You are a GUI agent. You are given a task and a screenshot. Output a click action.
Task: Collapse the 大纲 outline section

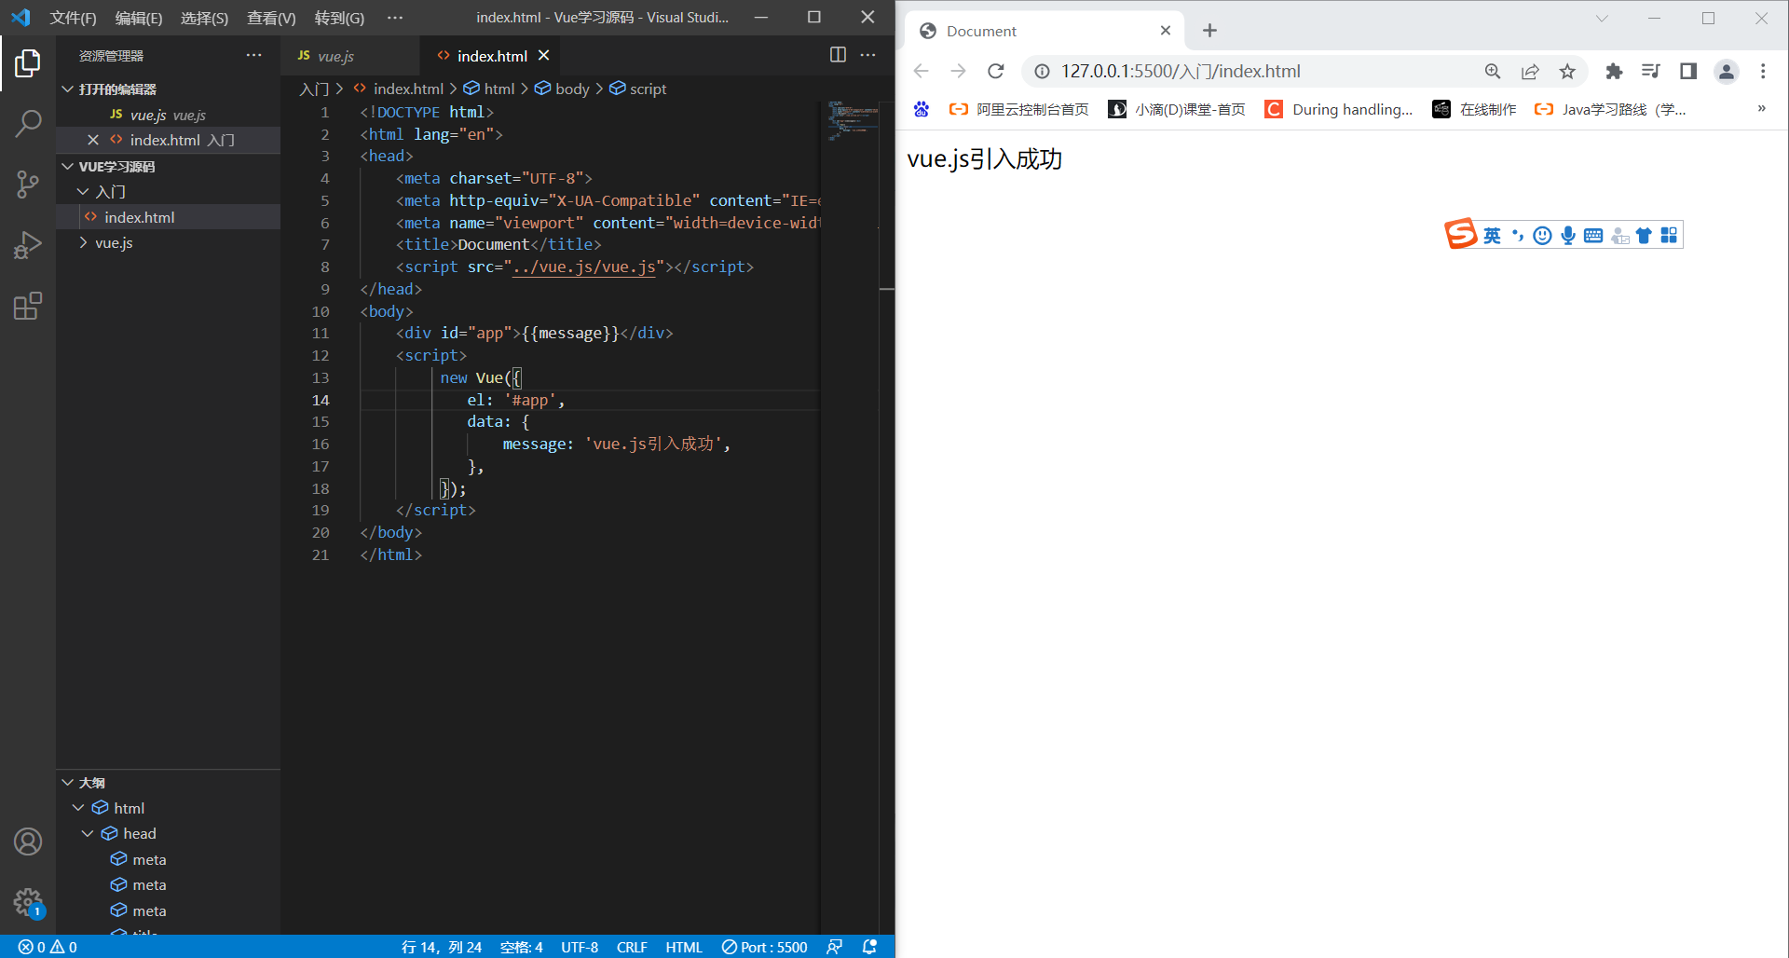pyautogui.click(x=67, y=782)
